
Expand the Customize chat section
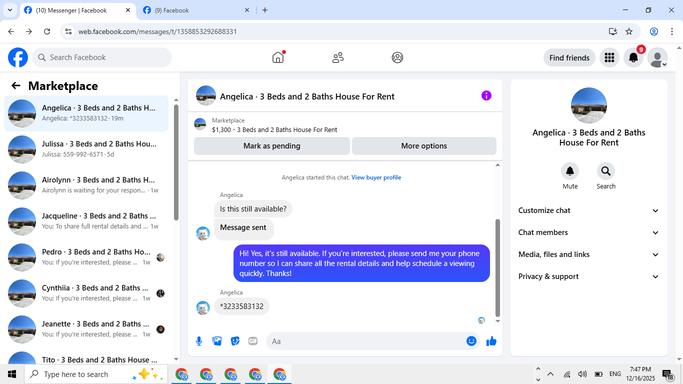pyautogui.click(x=589, y=210)
